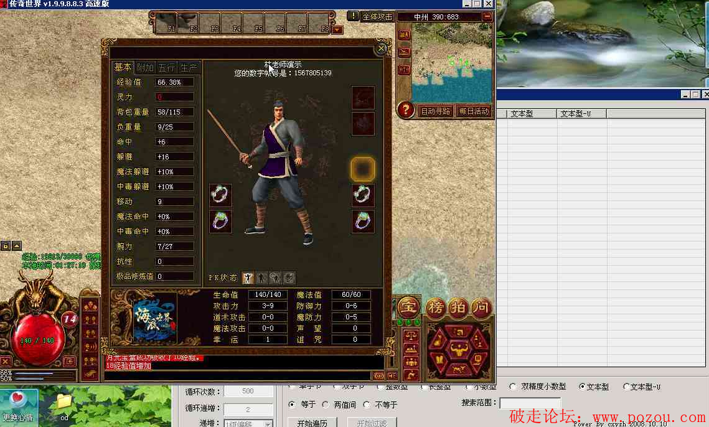Open the 榜 ranking round button

click(x=435, y=307)
